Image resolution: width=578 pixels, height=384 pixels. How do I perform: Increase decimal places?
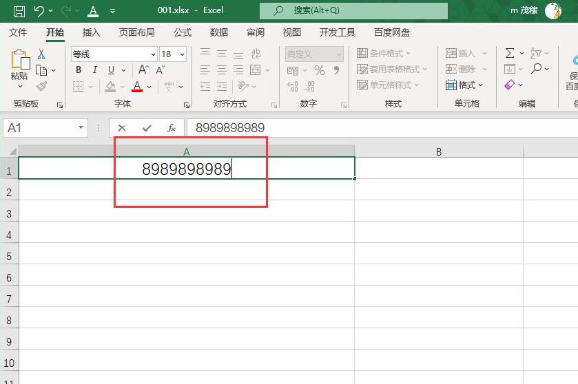[x=292, y=87]
